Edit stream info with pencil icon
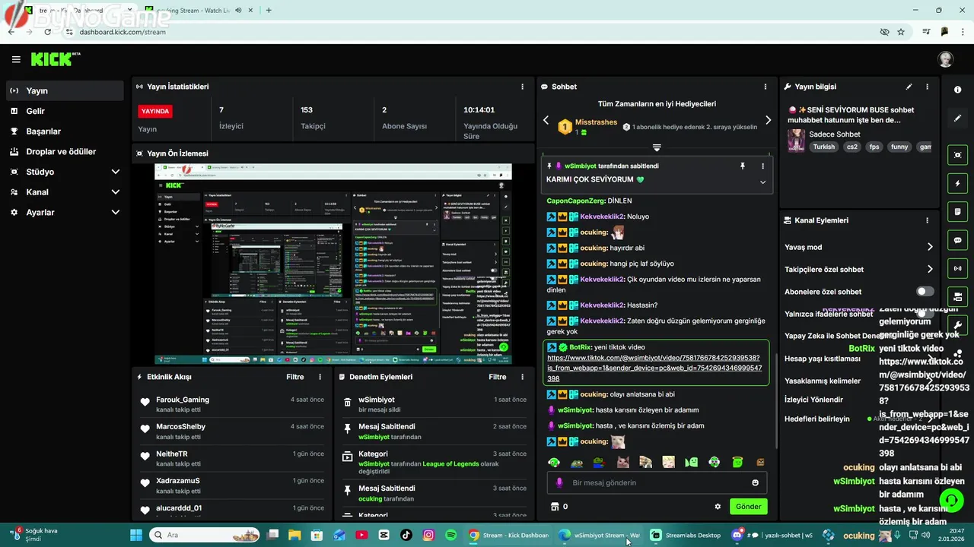This screenshot has width=974, height=547. tap(909, 87)
